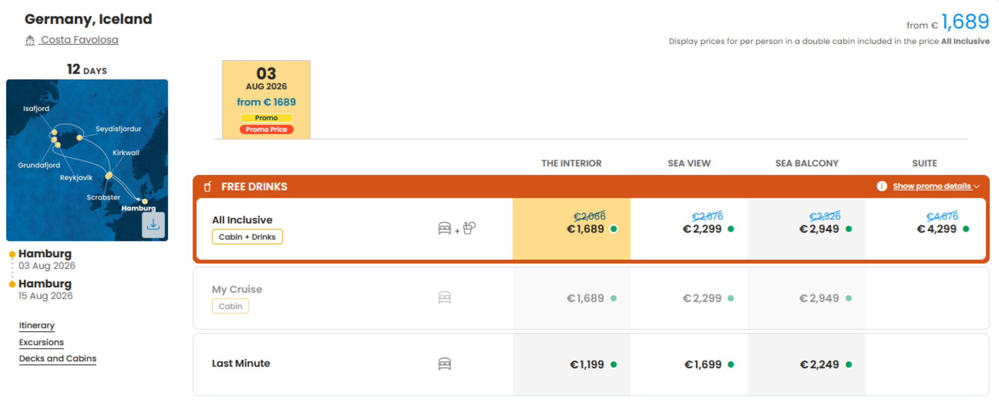This screenshot has height=403, width=999.
Task: Open Decks and Cabins link
Action: point(57,358)
